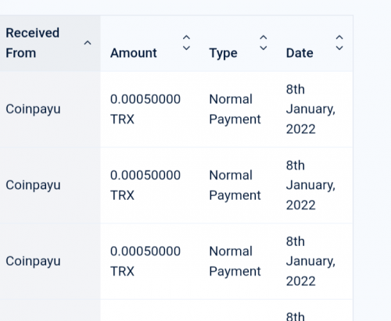Select the Amount column header text
Image resolution: width=391 pixels, height=321 pixels.
[134, 53]
